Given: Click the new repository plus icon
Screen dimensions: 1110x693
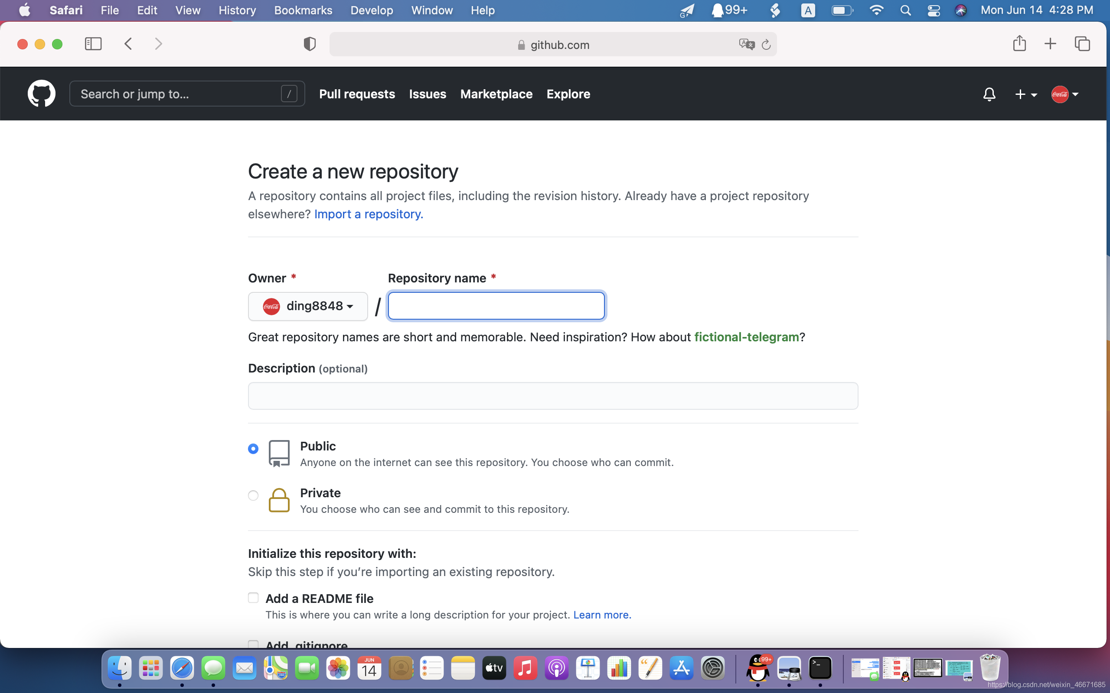Looking at the screenshot, I should pyautogui.click(x=1021, y=94).
